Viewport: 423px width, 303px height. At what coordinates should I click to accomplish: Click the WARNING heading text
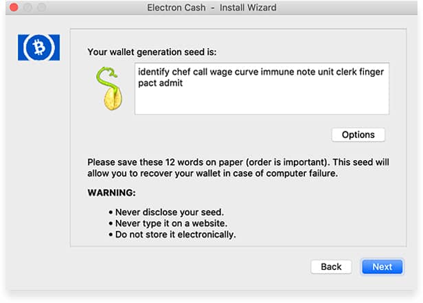pyautogui.click(x=111, y=192)
